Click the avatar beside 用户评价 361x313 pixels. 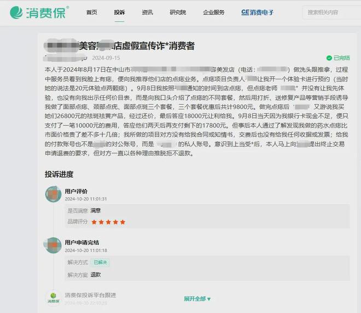click(53, 194)
